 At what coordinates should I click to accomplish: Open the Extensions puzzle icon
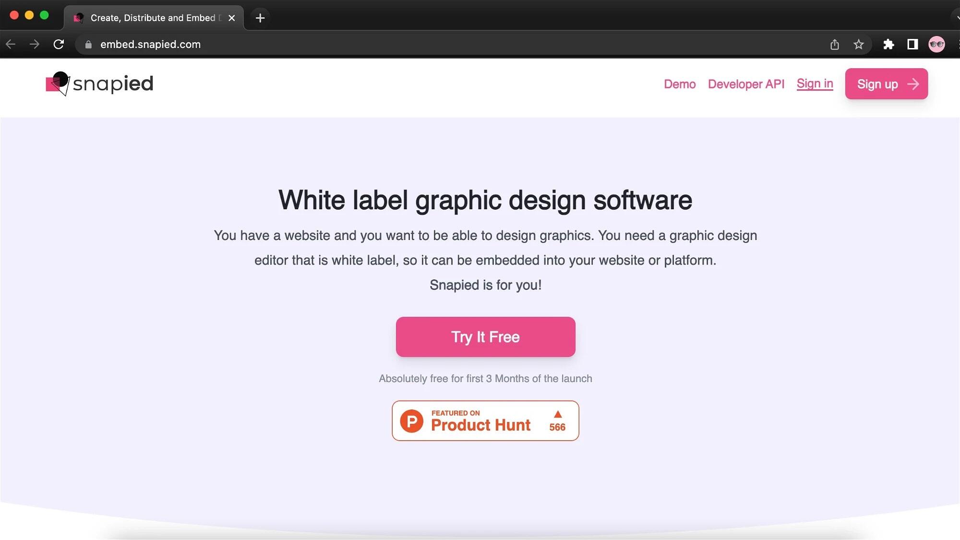point(888,45)
